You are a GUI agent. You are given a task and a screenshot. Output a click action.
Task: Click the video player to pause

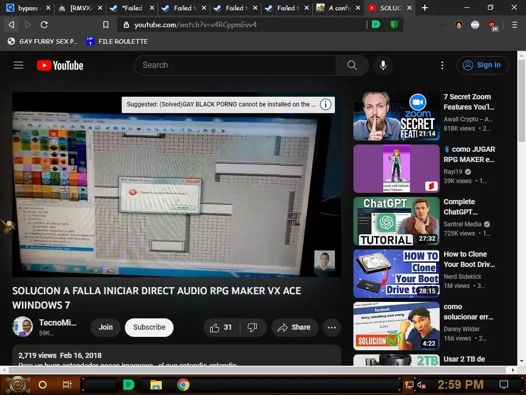point(177,185)
